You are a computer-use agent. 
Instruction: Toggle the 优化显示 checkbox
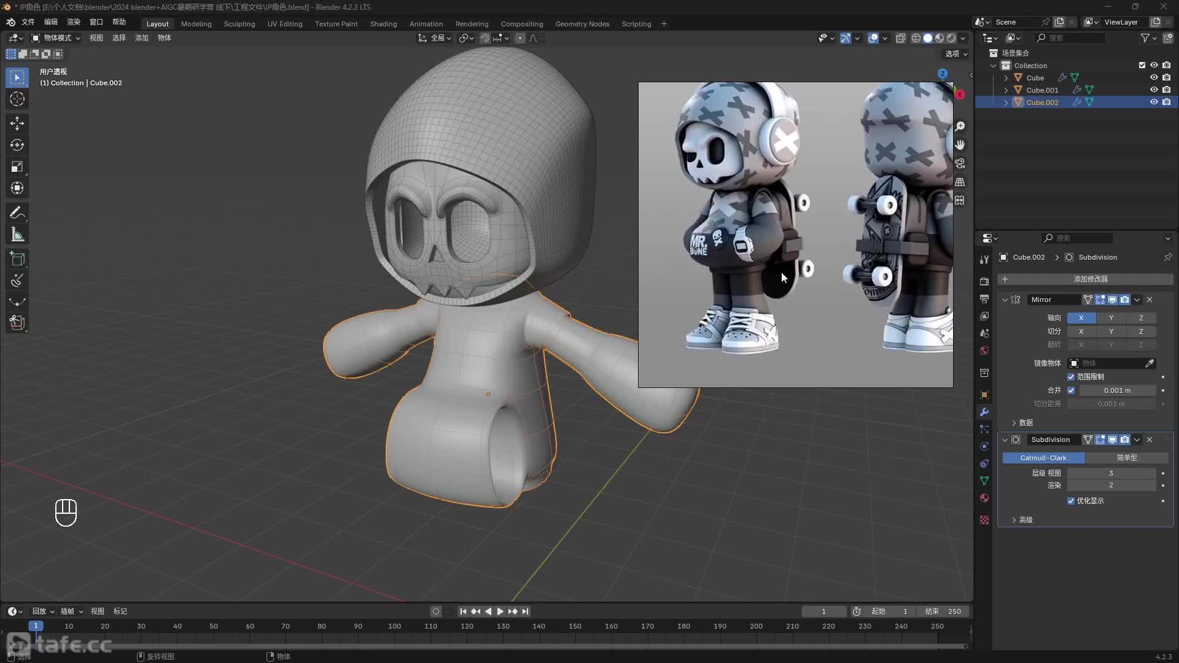coord(1071,501)
